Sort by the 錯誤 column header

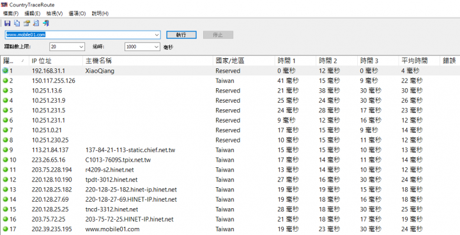pos(450,61)
